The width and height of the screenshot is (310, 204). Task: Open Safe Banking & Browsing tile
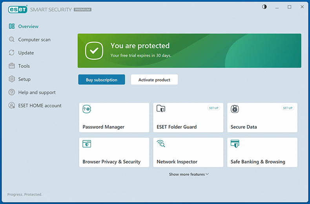pyautogui.click(x=262, y=152)
